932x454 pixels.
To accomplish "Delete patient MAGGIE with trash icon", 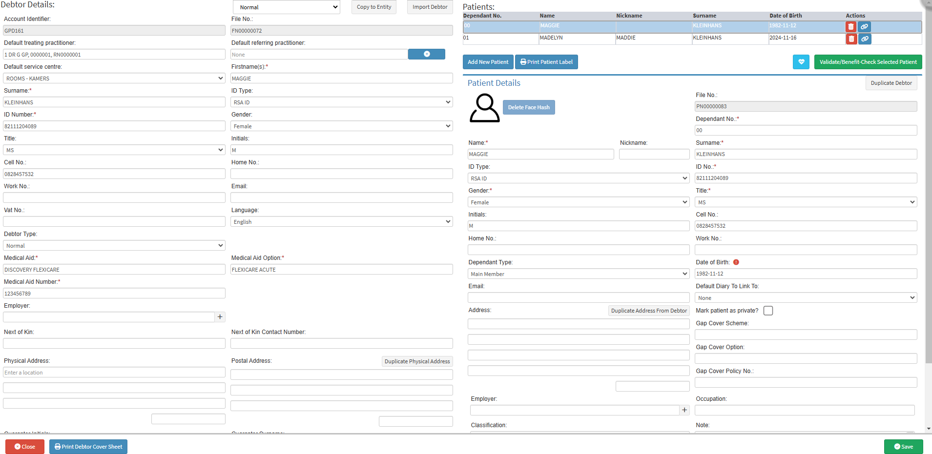I will (x=851, y=27).
